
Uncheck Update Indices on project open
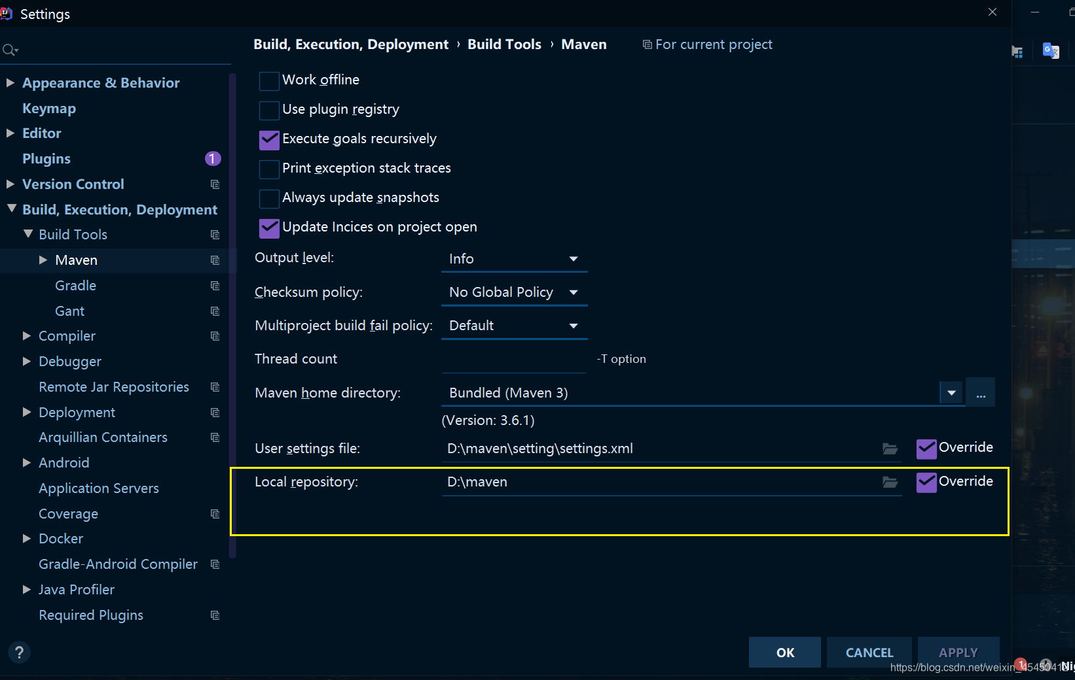click(269, 228)
